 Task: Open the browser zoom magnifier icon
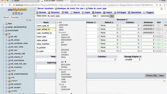[x=157, y=5]
